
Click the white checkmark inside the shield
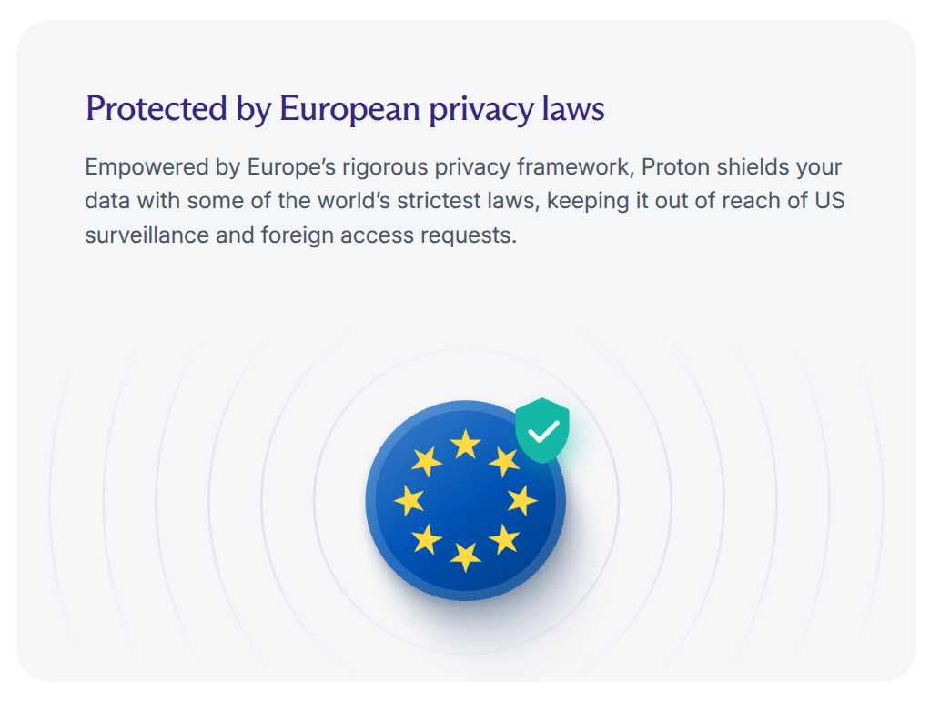tap(543, 432)
